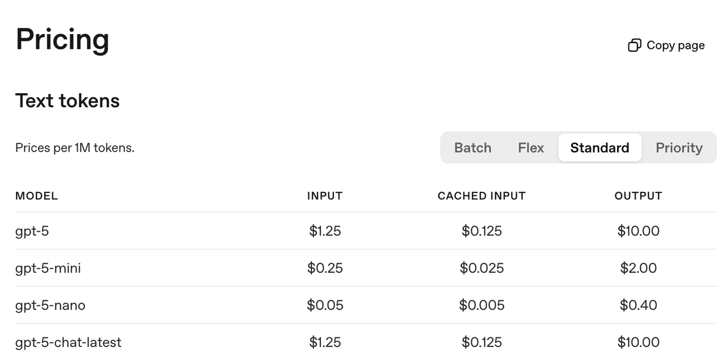Click the MODEL column header
Screen dimensions: 726x360
tap(36, 196)
